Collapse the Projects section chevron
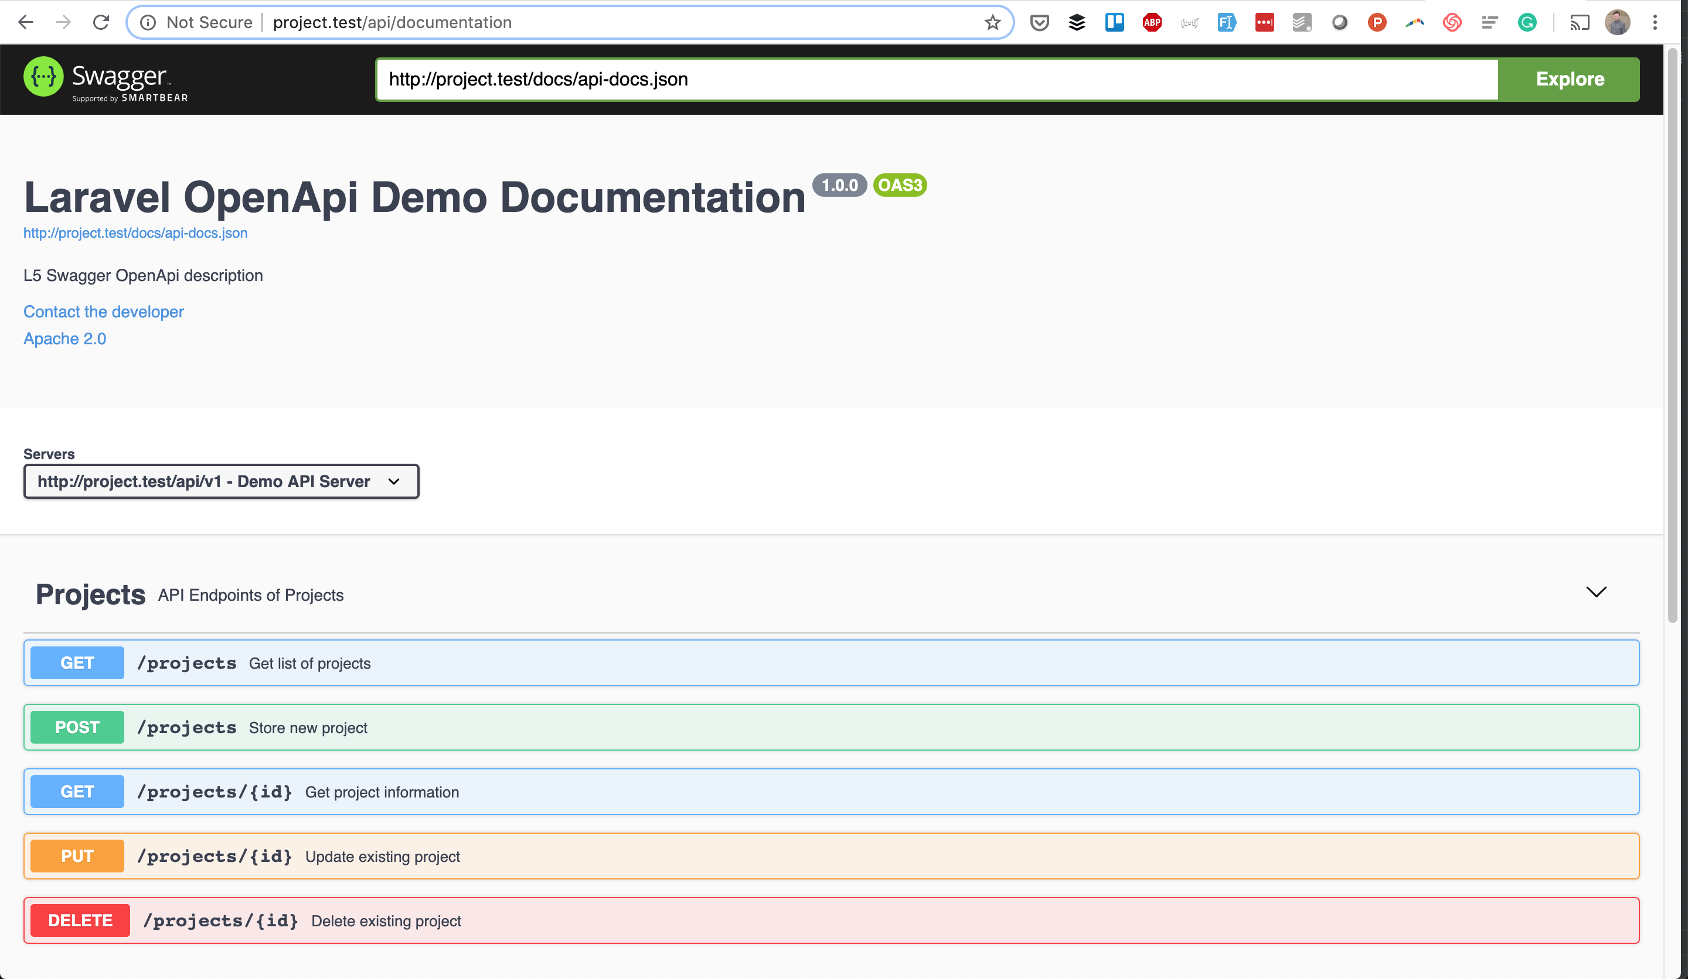This screenshot has width=1688, height=979. (x=1595, y=591)
